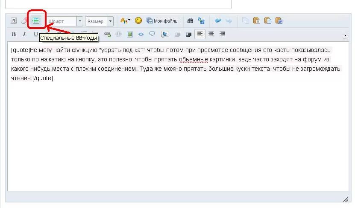This screenshot has height=208, width=355.
Task: Click the Paste clipboard icon
Action: [x=256, y=20]
